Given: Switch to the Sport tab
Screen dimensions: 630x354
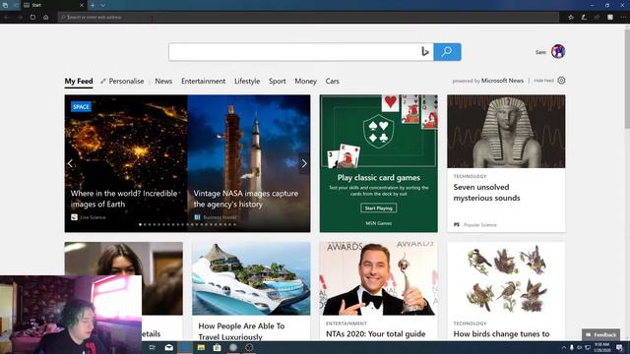Looking at the screenshot, I should click(278, 81).
